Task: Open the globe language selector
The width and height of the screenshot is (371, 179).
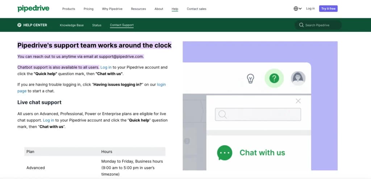Action: pyautogui.click(x=297, y=9)
